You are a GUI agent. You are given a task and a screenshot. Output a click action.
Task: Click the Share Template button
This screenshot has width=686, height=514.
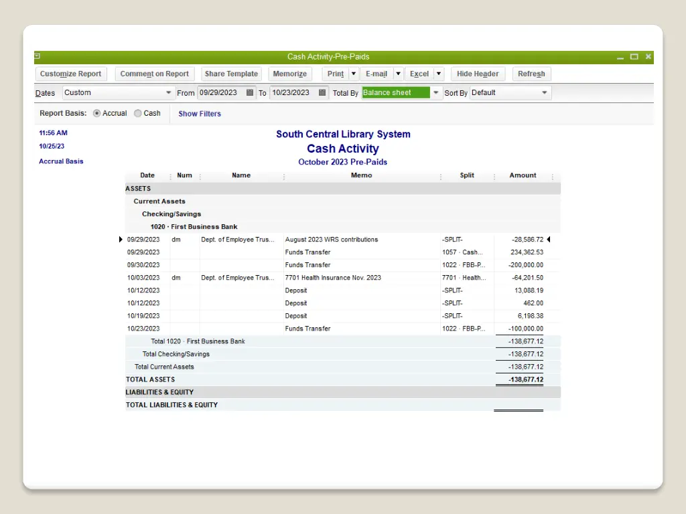[x=231, y=74]
